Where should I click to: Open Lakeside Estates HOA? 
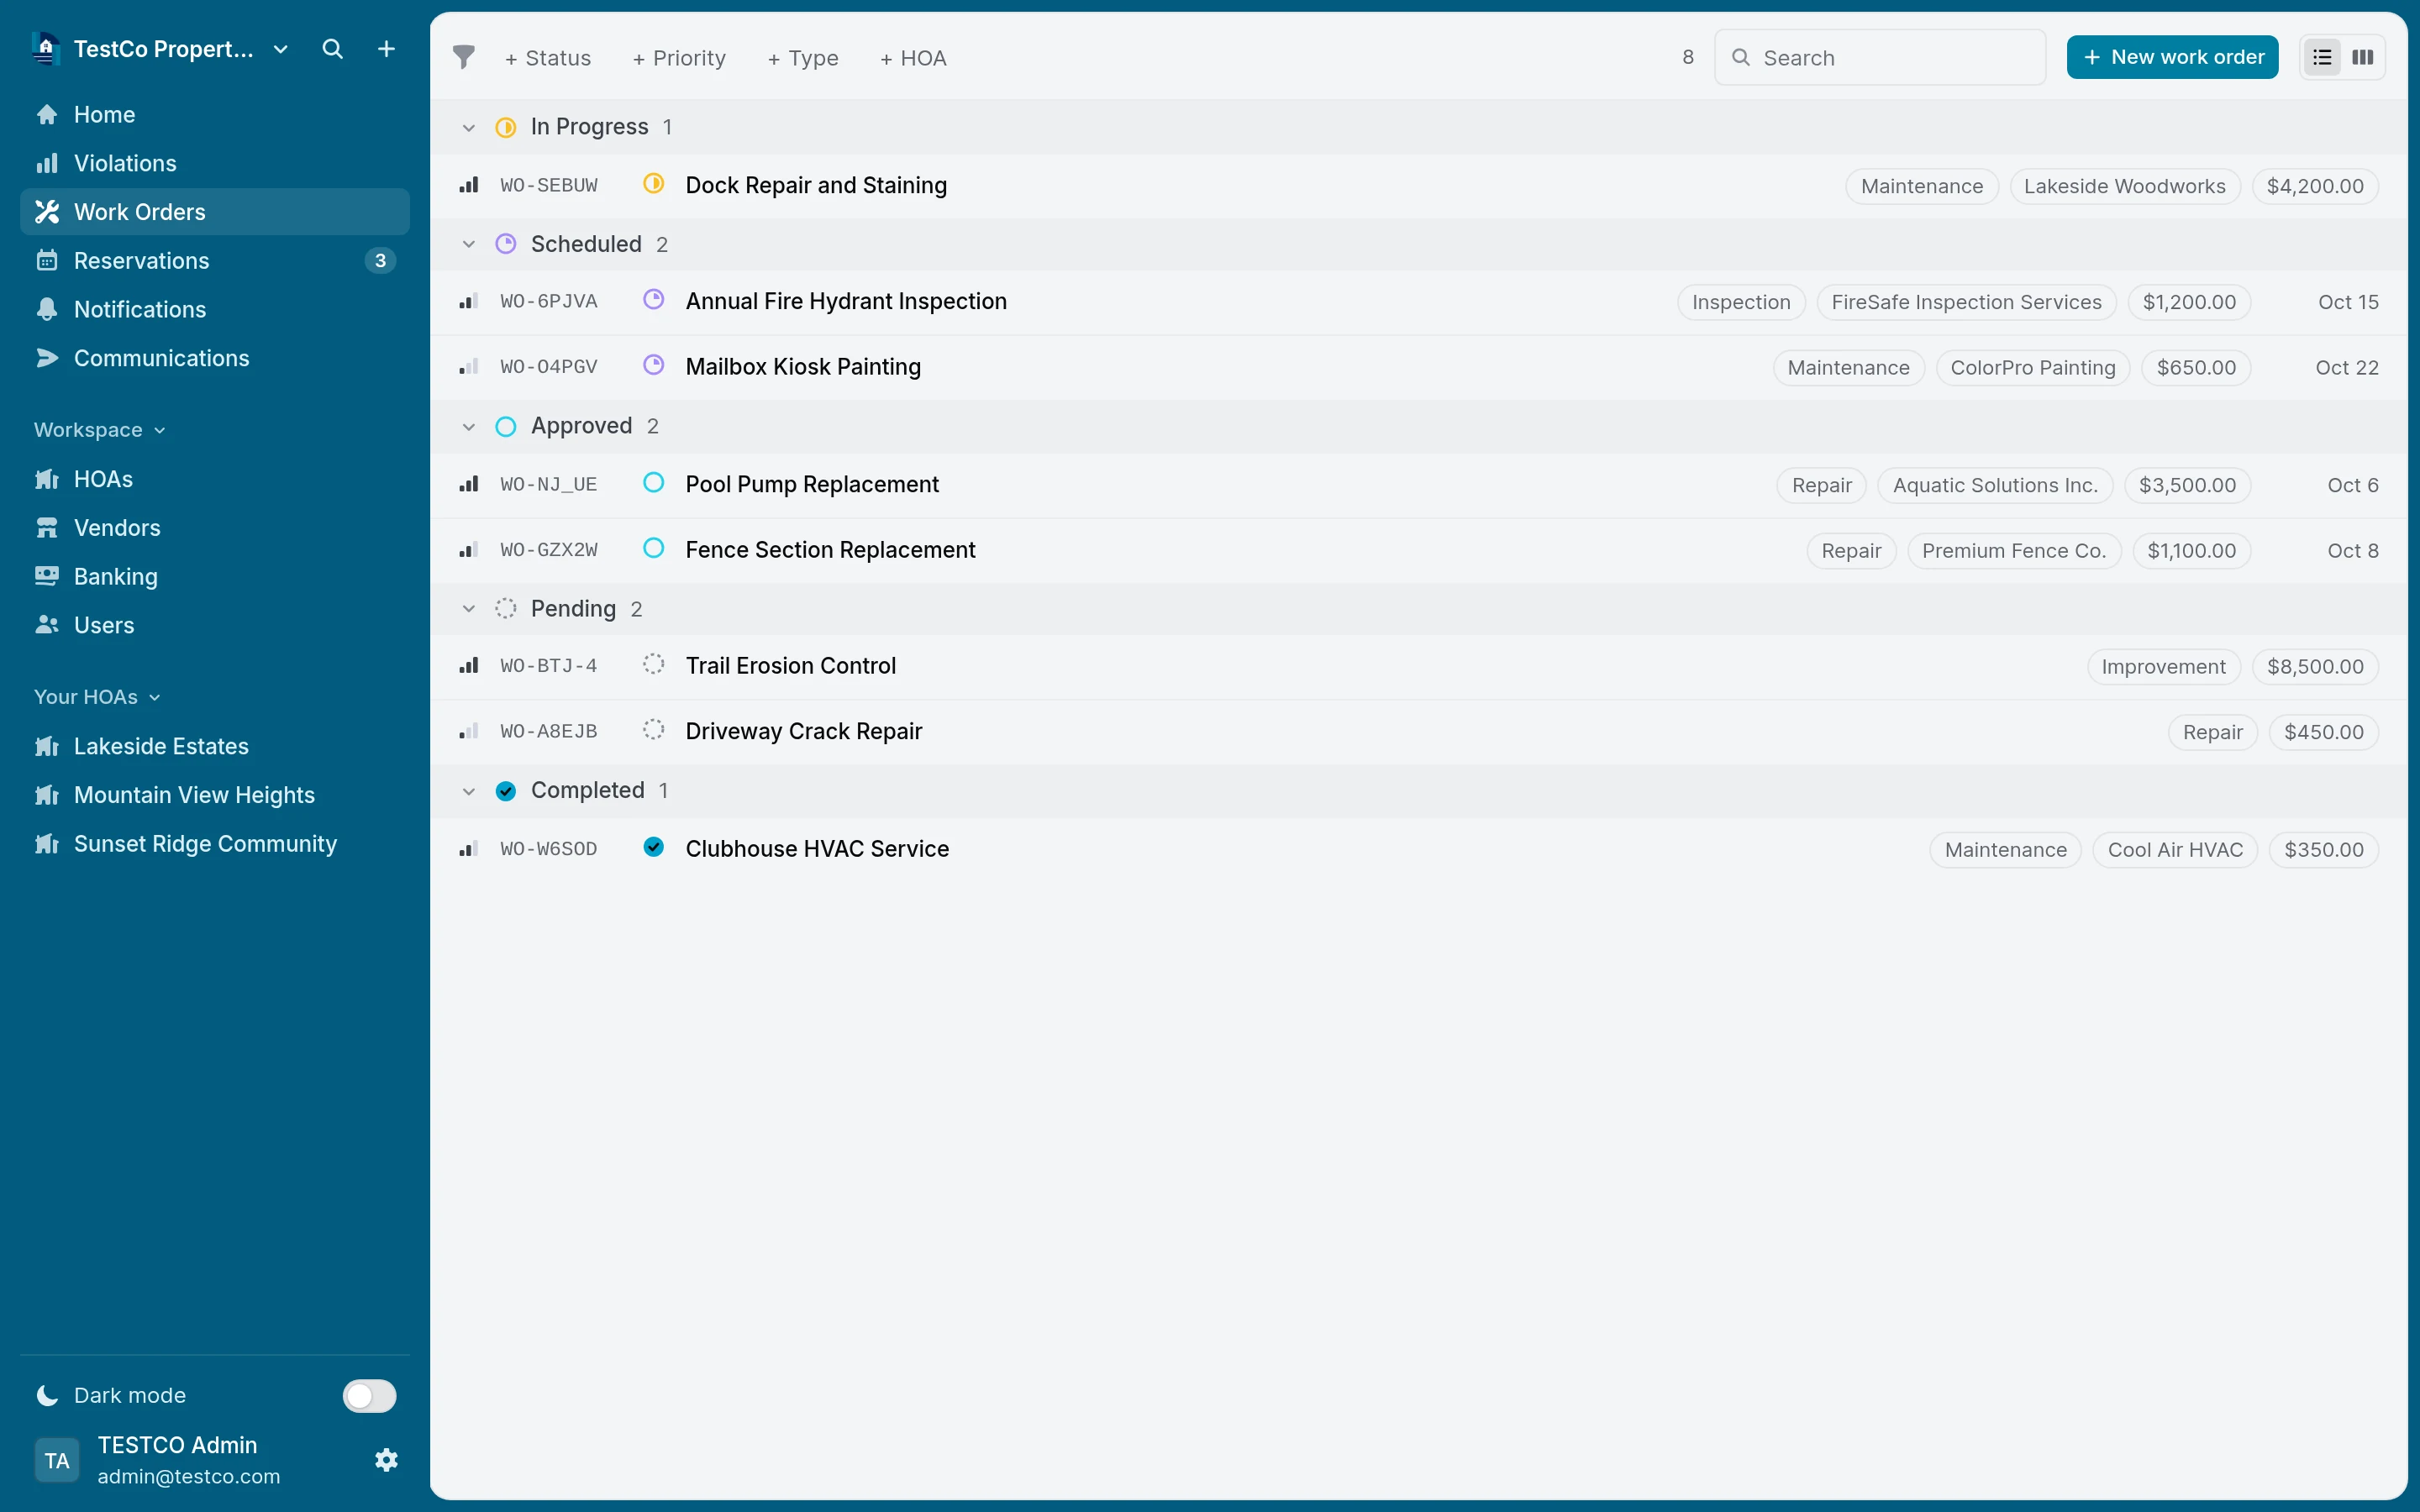coord(215,746)
